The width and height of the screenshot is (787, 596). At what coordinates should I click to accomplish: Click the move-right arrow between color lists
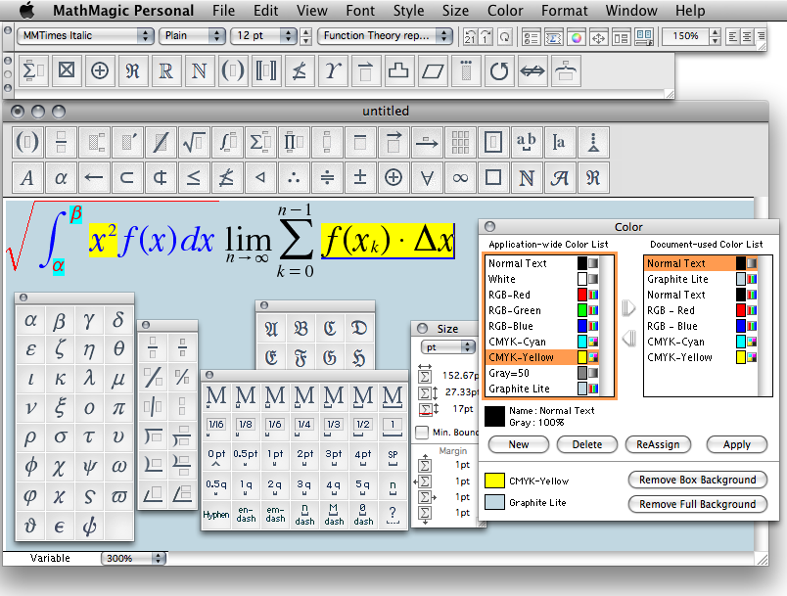click(628, 307)
